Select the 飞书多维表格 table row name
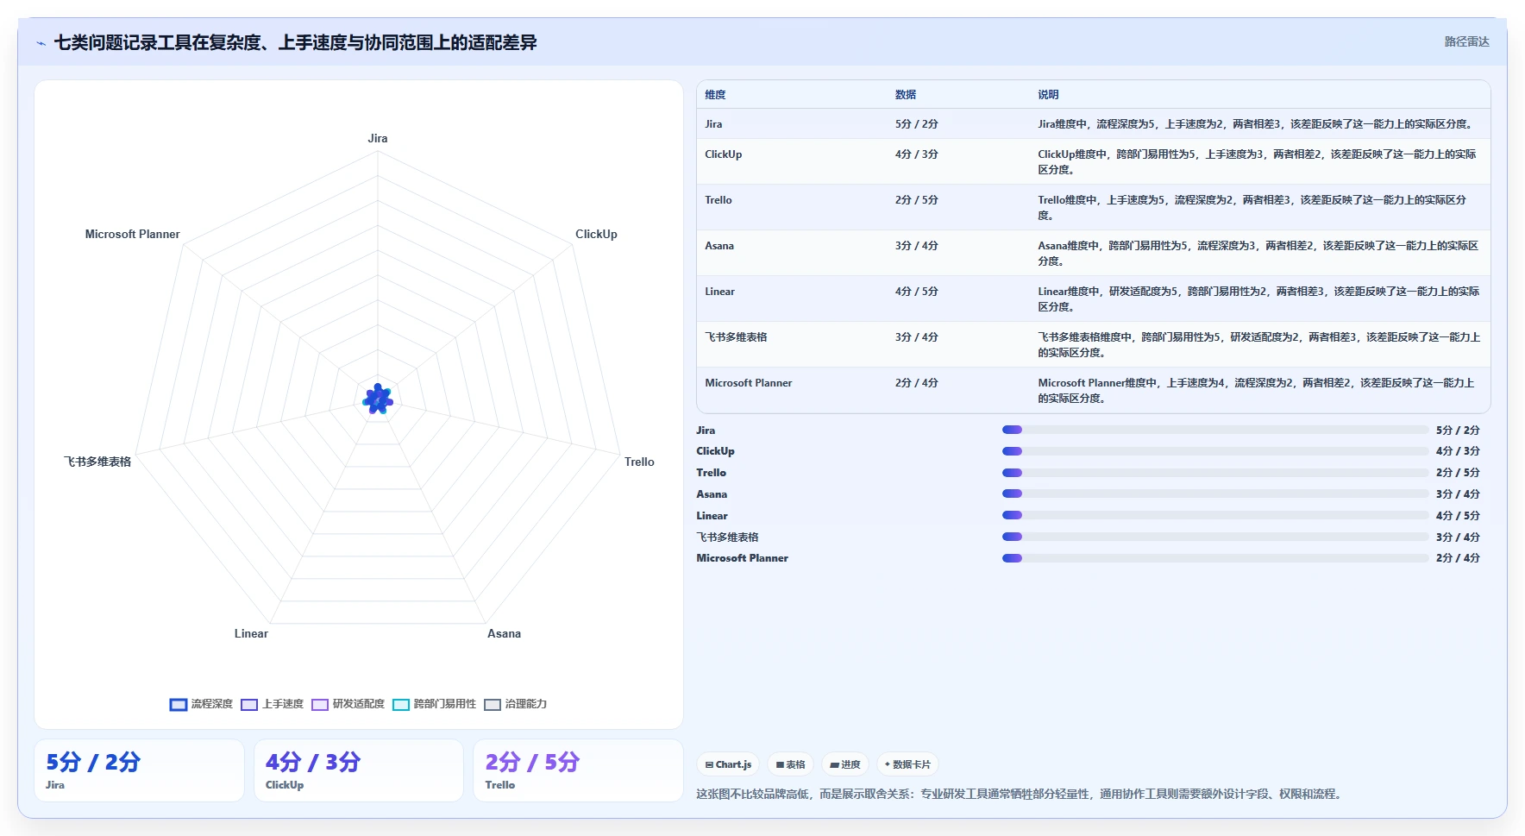The width and height of the screenshot is (1525, 836). (x=736, y=337)
